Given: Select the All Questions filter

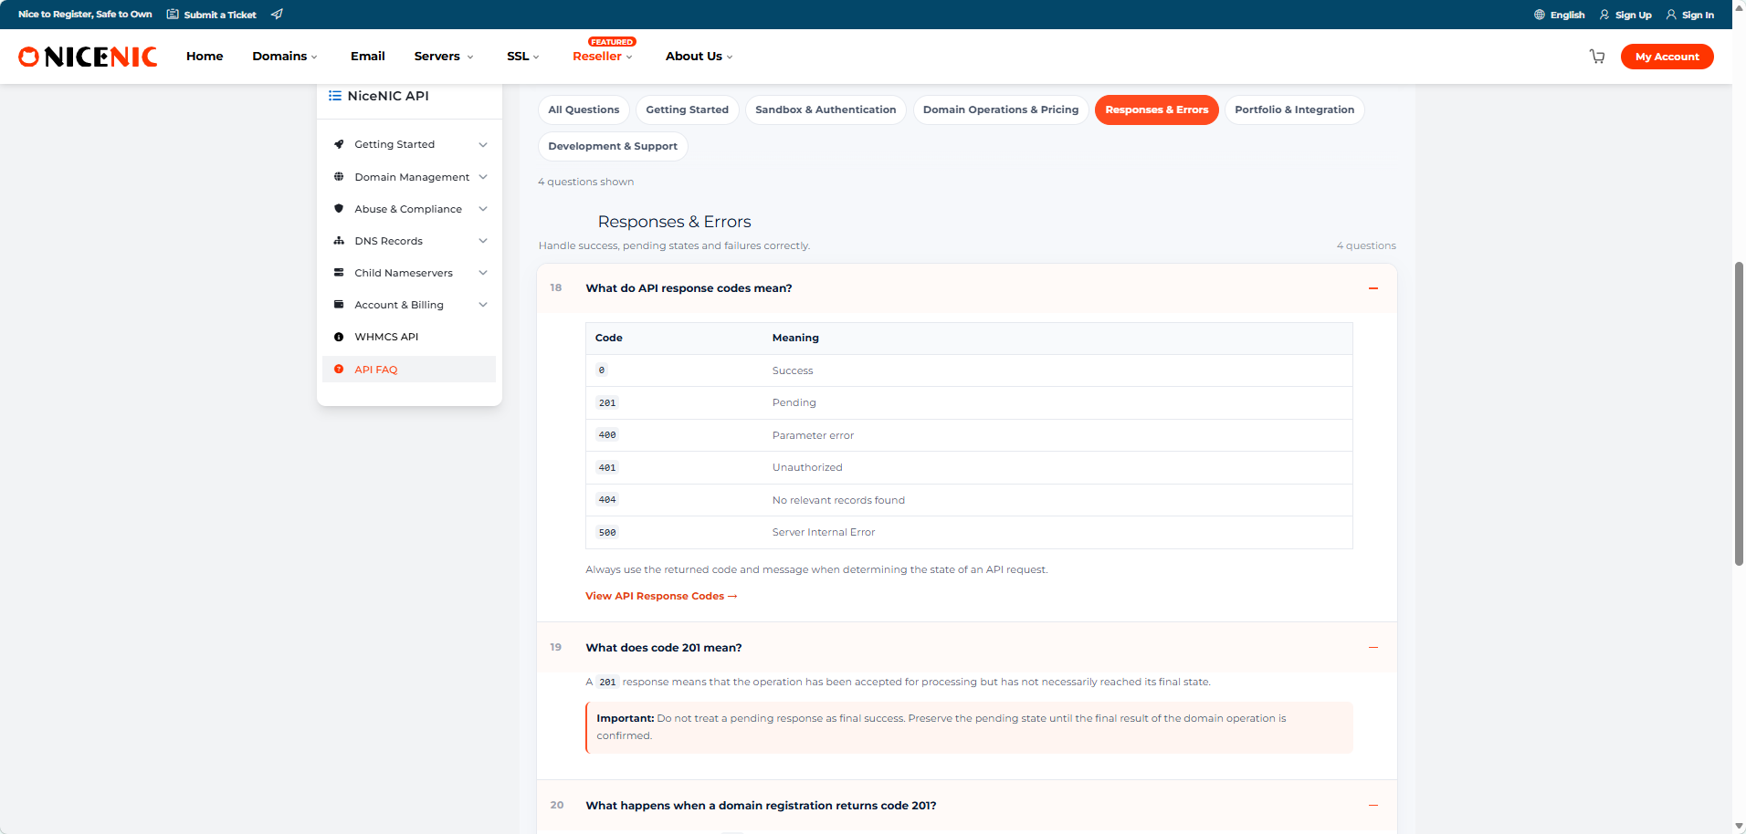Looking at the screenshot, I should point(584,109).
